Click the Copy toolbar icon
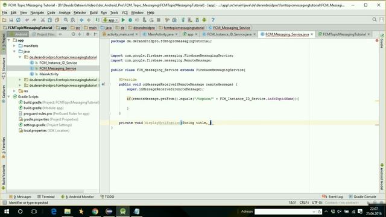Screen dimensions: 386x217 tap(49, 20)
